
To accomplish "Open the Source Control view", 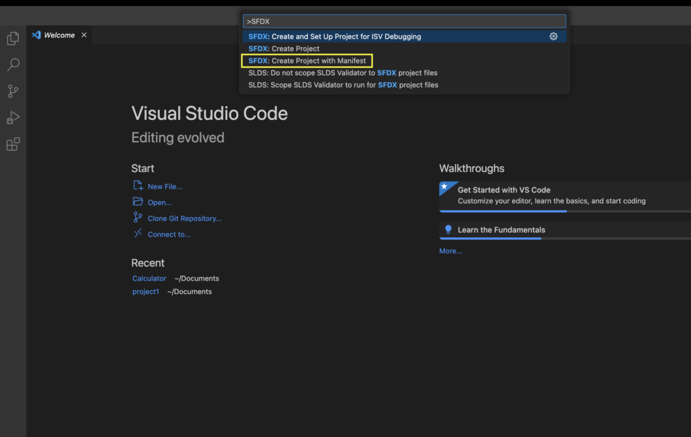I will pos(13,91).
